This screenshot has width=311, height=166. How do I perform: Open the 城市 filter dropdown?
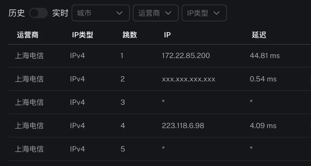click(101, 13)
